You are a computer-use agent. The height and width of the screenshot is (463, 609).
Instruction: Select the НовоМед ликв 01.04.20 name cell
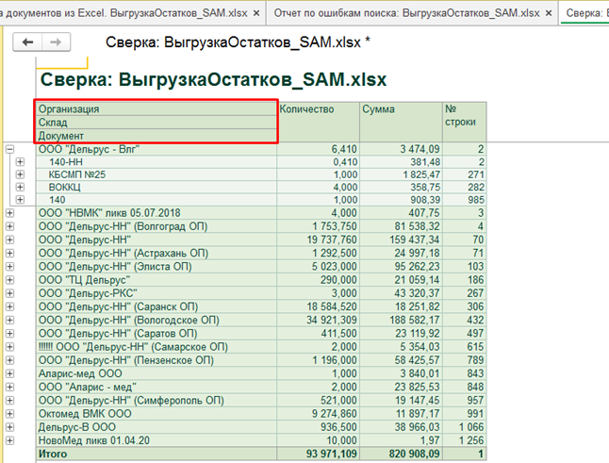(156, 440)
